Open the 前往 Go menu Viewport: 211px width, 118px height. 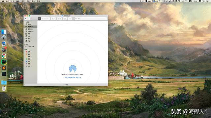pos(28,1)
